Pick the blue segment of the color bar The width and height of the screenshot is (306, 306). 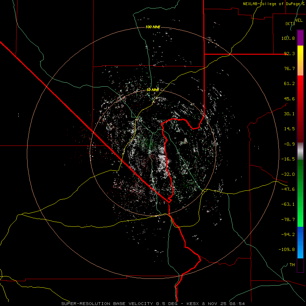point(300,242)
